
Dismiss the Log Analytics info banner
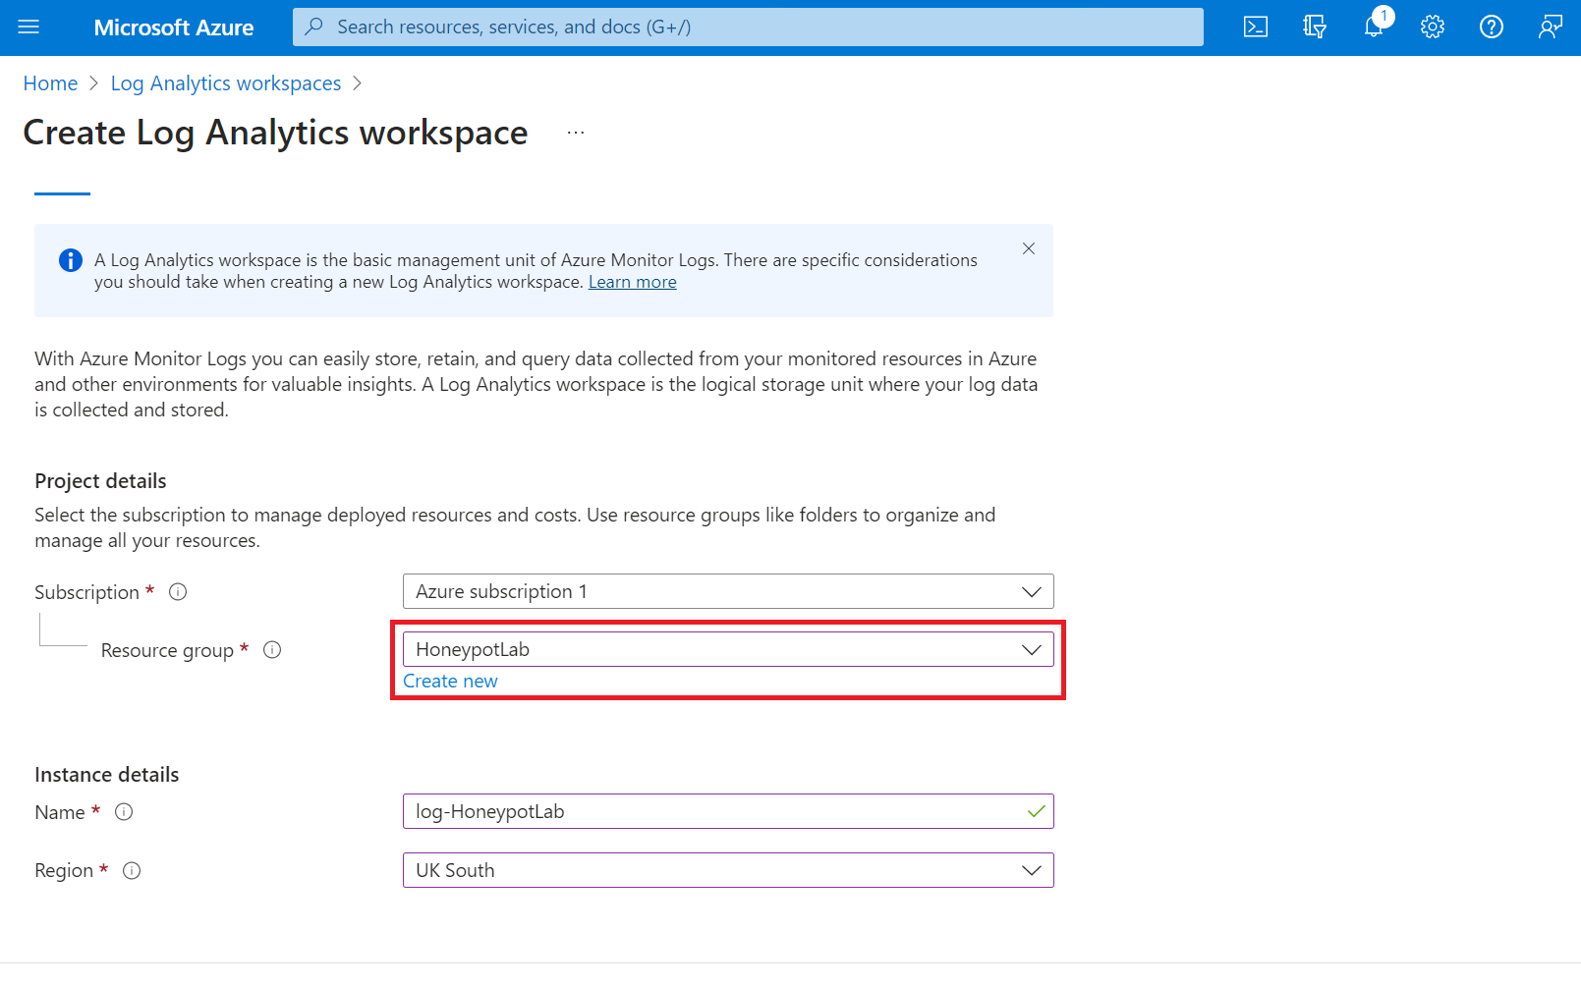point(1029,248)
